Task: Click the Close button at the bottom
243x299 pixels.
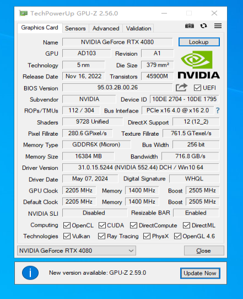Action: tap(204, 250)
